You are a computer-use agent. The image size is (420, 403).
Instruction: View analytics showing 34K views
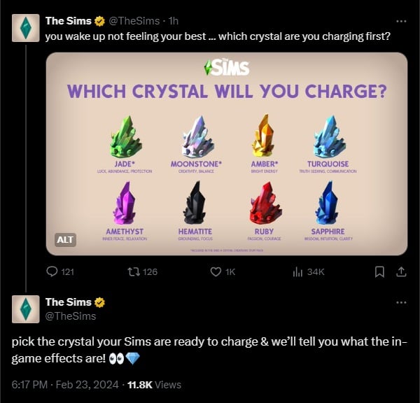[297, 271]
